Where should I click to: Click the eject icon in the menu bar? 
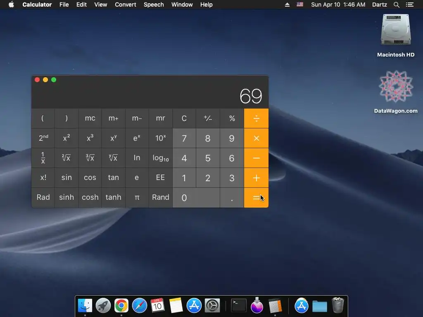(x=288, y=5)
